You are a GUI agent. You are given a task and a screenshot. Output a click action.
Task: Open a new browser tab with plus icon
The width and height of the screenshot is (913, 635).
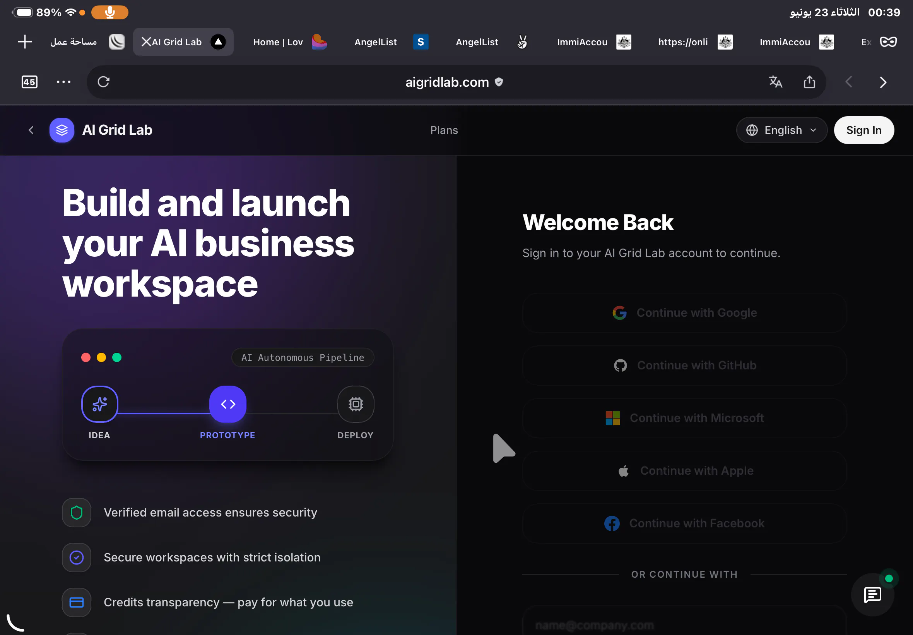click(25, 42)
